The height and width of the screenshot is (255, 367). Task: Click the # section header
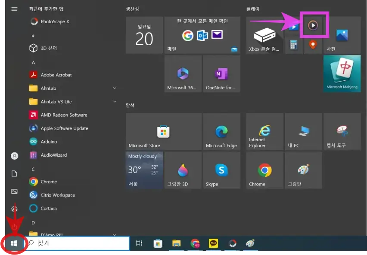(x=33, y=36)
